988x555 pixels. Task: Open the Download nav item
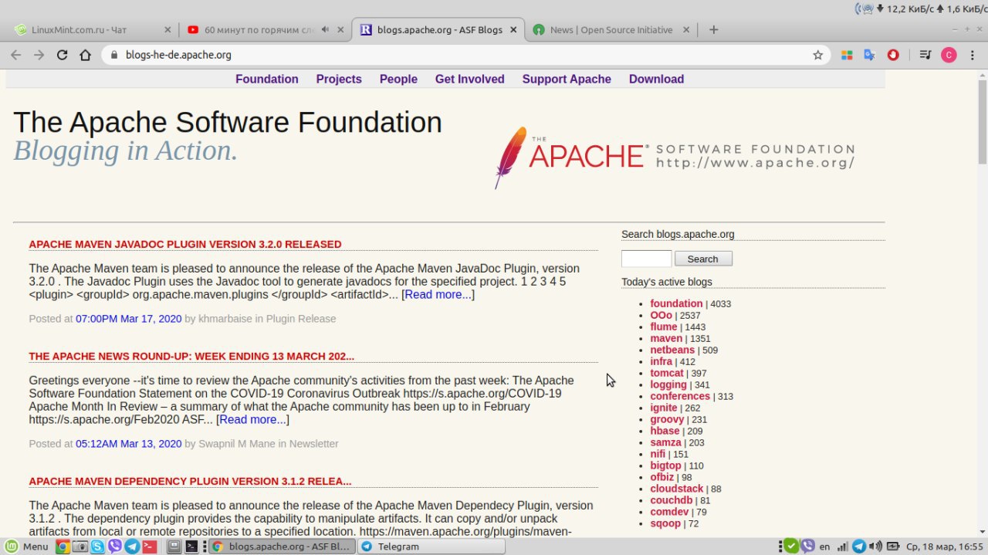coord(656,79)
